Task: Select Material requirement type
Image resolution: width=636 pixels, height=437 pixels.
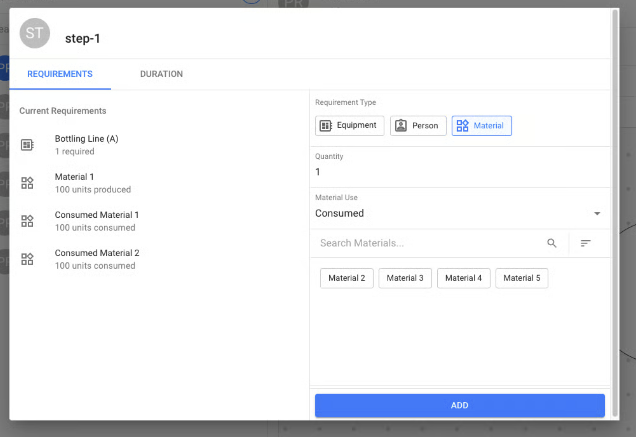Action: coord(481,126)
